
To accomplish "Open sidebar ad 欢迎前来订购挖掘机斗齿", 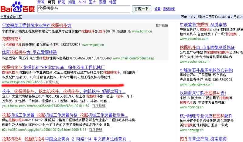I will coord(203,93).
